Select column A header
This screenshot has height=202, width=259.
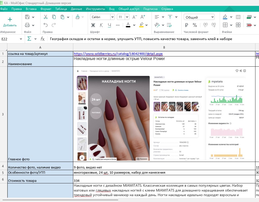tap(40, 47)
